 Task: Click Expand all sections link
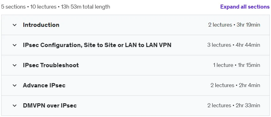[245, 7]
